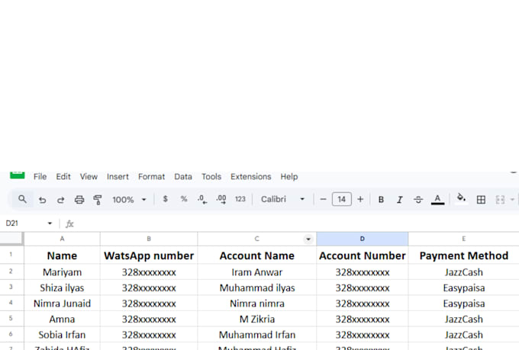Select the cell 'Nimra nimra'
The height and width of the screenshot is (350, 519).
257,303
